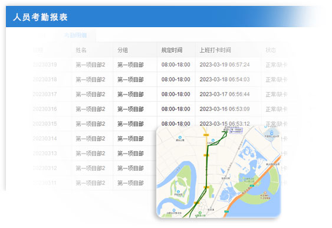Click the 规定时间 column header
The image size is (332, 228).
tap(172, 50)
